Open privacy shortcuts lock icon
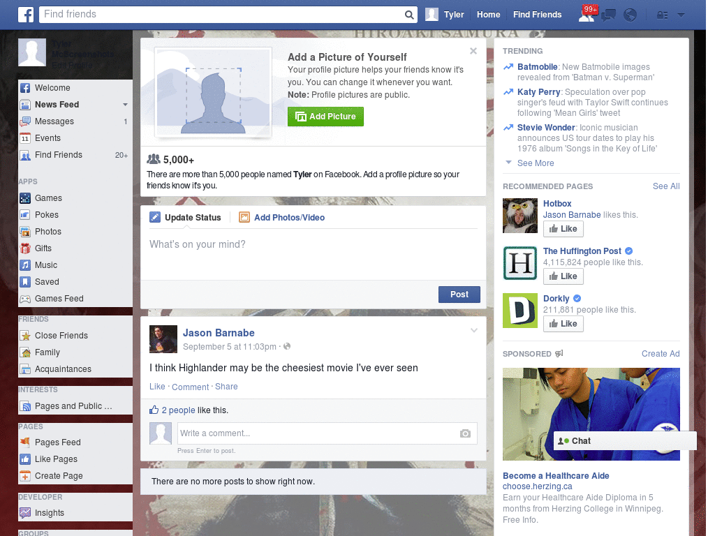The image size is (715, 536). (x=662, y=15)
